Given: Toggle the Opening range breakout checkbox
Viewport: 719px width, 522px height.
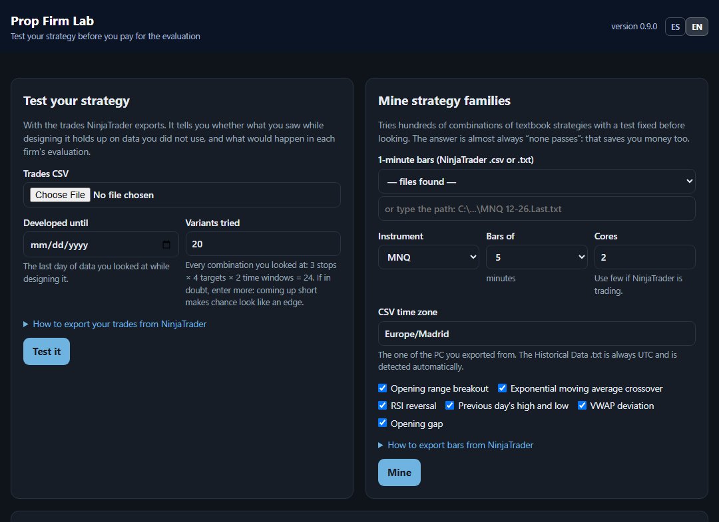Looking at the screenshot, I should (x=382, y=388).
